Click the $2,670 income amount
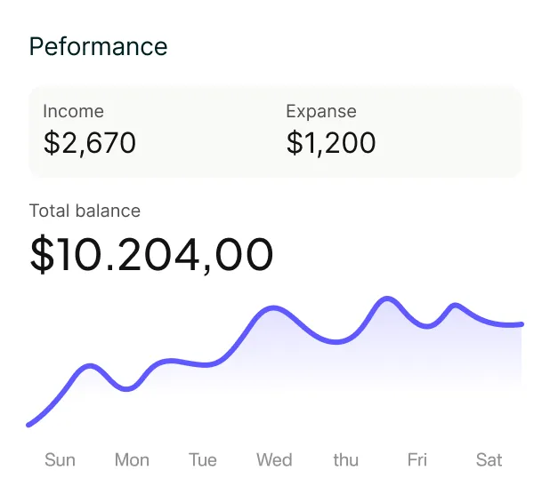Image resolution: width=550 pixels, height=502 pixels. (x=90, y=142)
